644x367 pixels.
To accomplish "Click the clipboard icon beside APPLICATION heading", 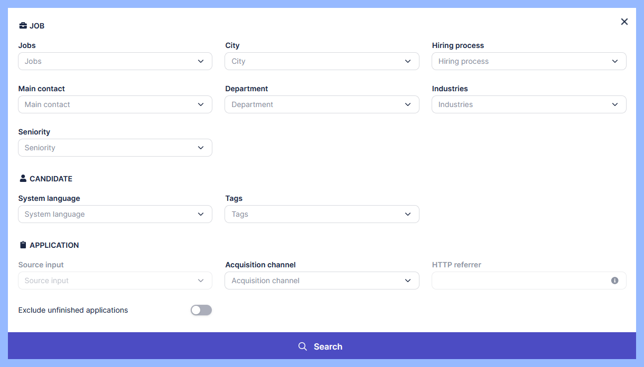I will pyautogui.click(x=23, y=245).
